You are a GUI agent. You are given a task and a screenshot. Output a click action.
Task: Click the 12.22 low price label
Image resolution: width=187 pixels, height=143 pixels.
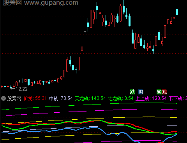[x=21, y=89]
